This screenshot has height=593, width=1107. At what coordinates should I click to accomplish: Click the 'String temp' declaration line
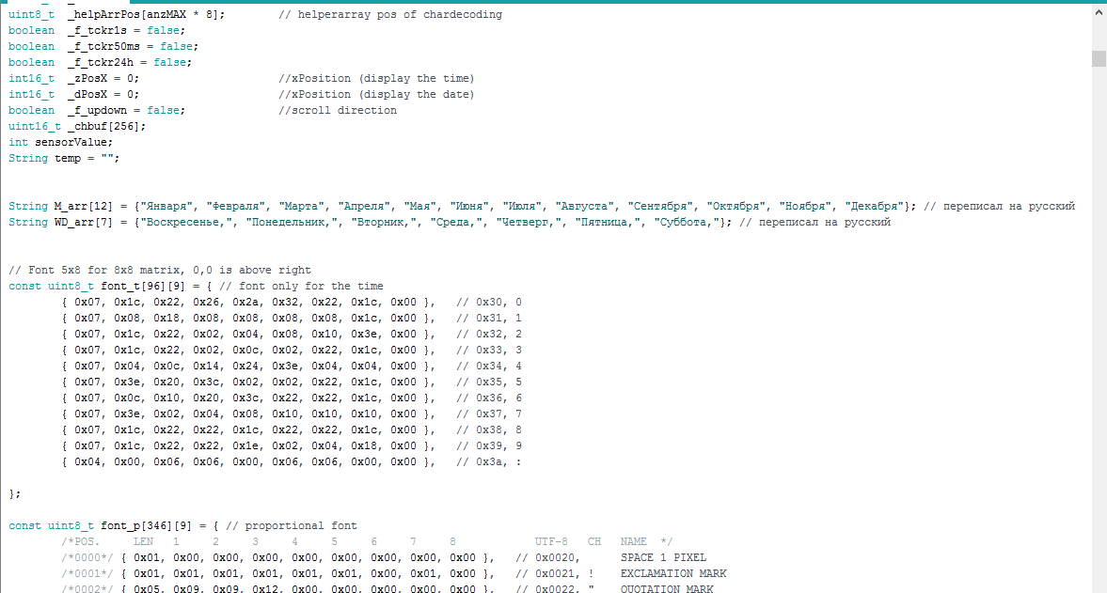click(x=64, y=159)
